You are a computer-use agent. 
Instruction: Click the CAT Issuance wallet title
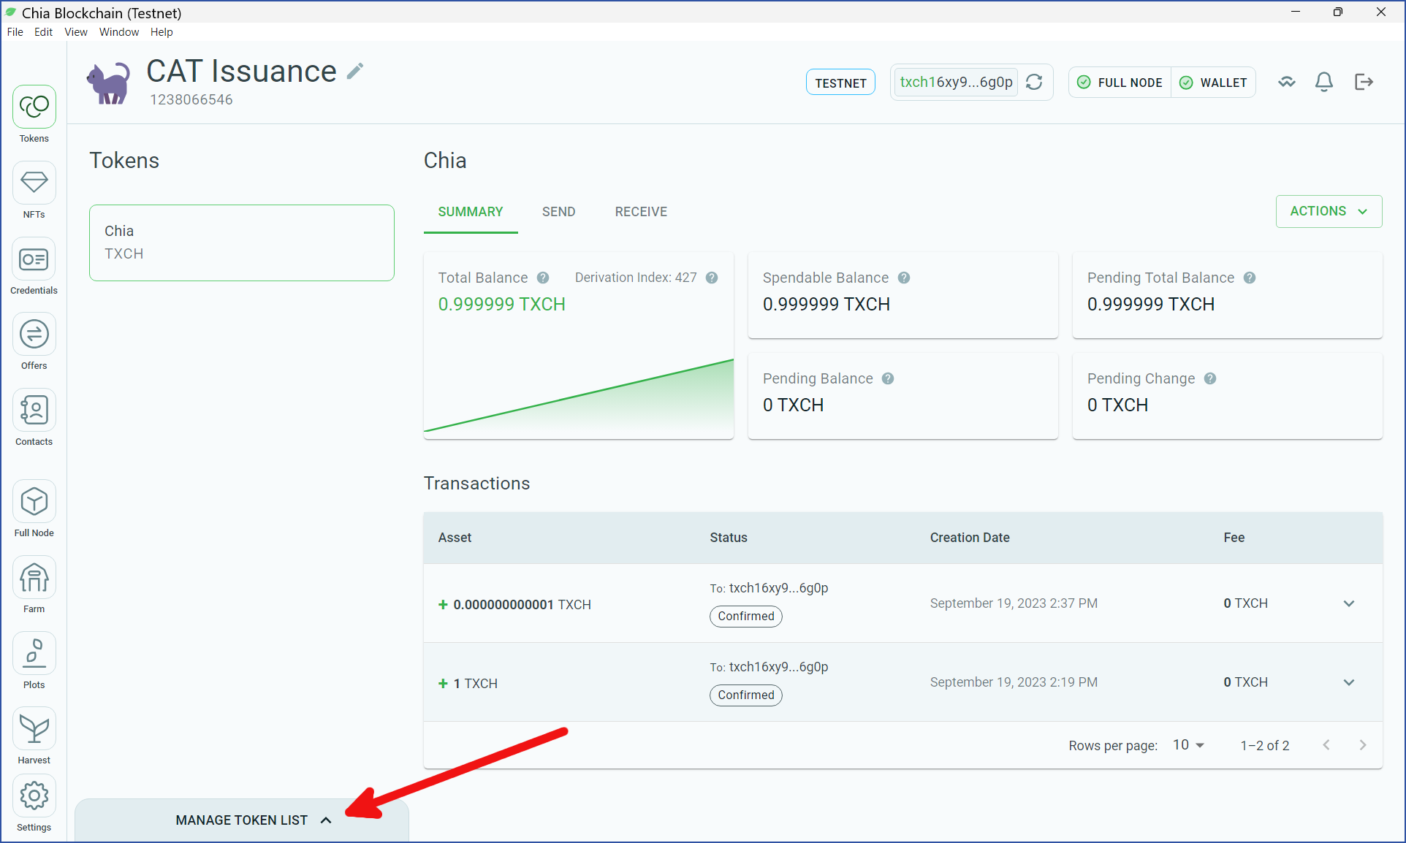click(x=241, y=71)
